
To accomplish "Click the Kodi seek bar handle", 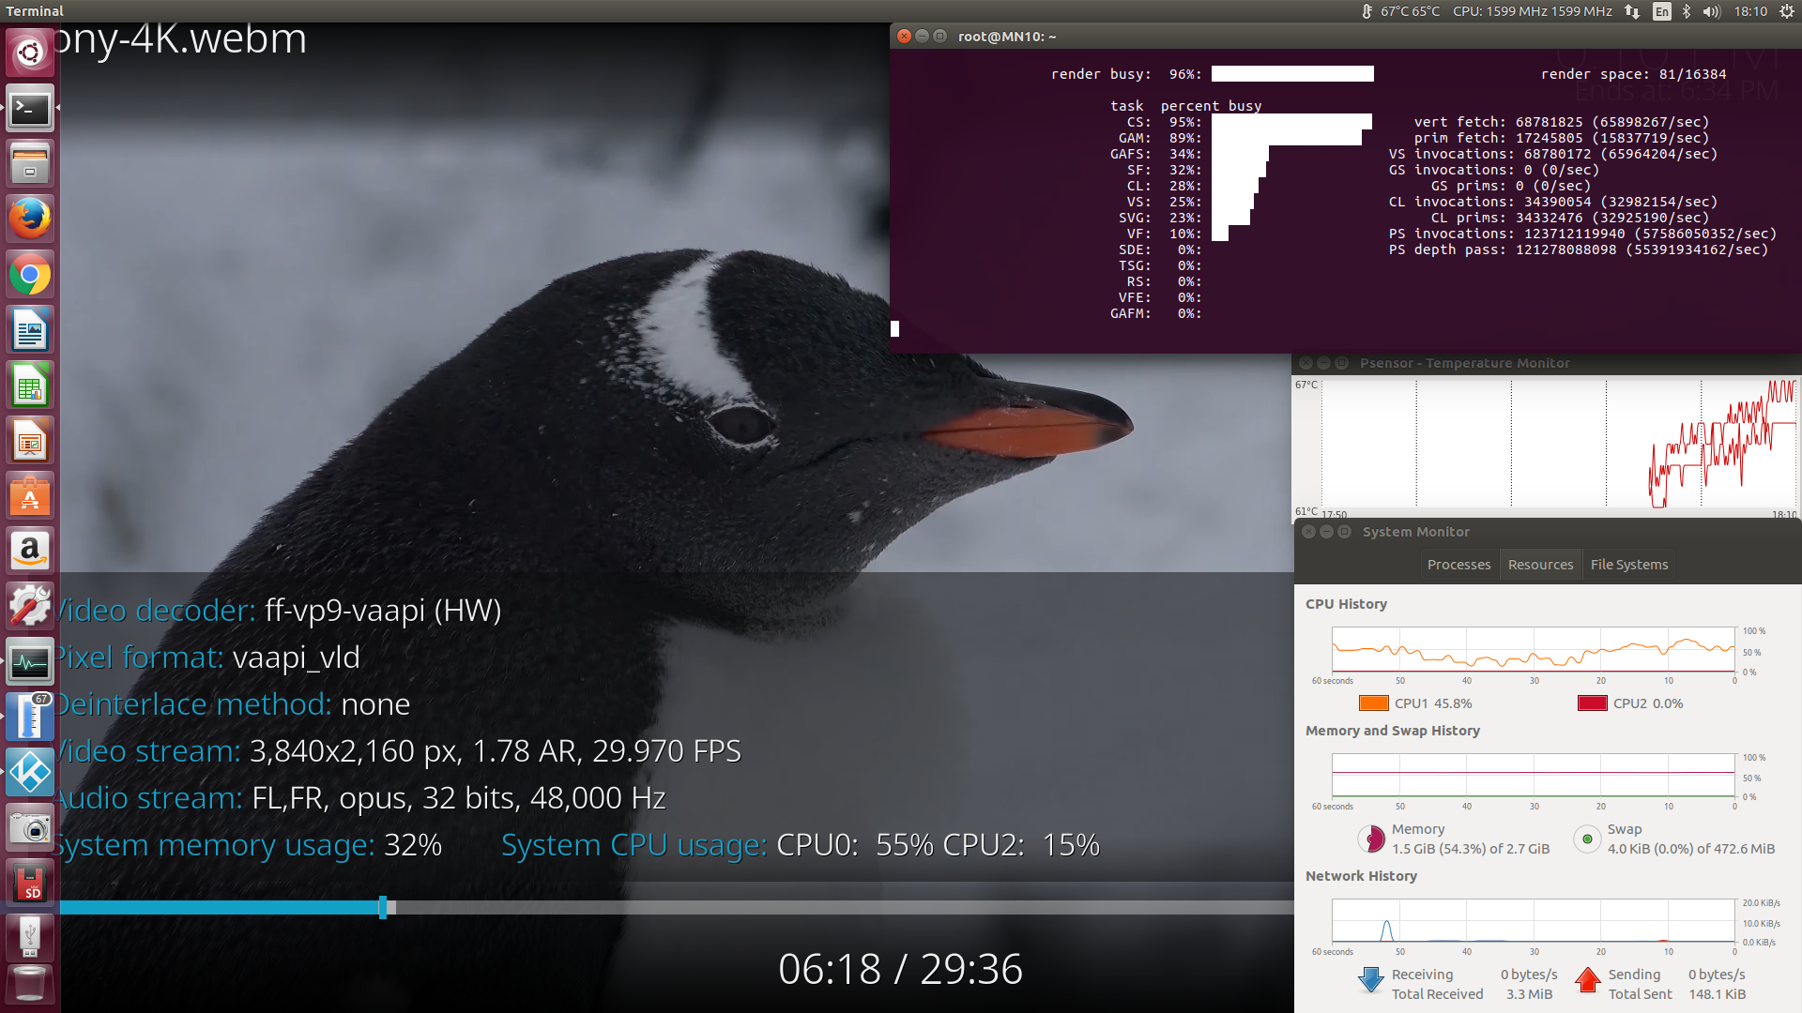I will 383,907.
